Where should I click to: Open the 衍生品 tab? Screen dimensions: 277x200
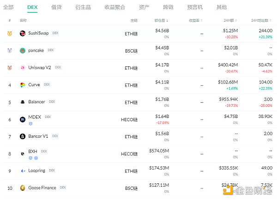click(x=83, y=7)
